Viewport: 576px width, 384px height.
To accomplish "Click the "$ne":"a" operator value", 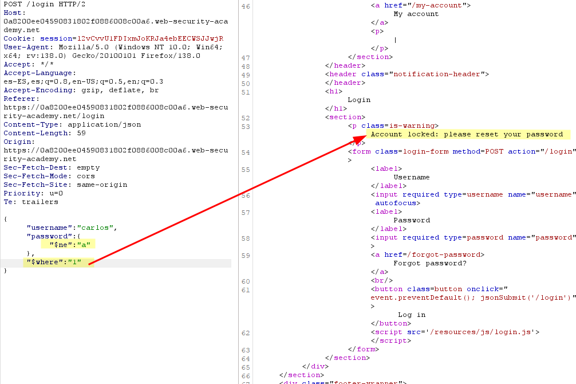I will pos(70,245).
